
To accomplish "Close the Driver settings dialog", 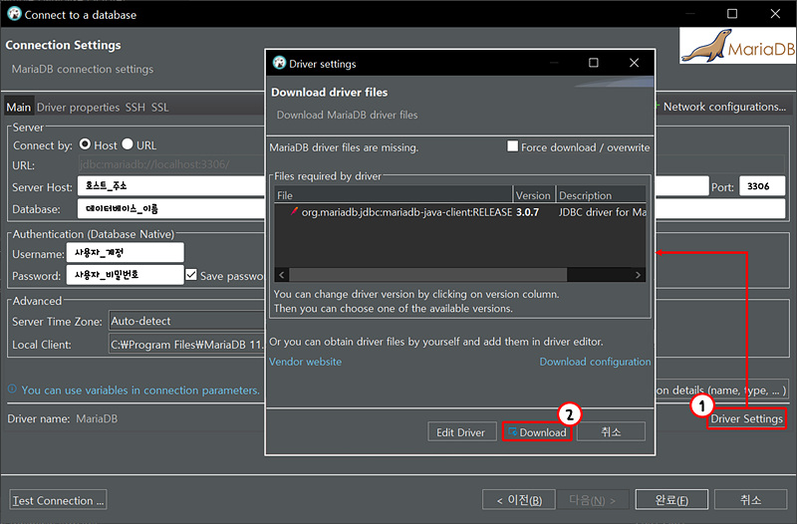I will pos(634,63).
